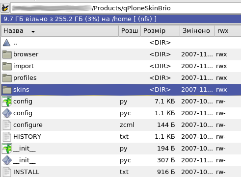241x177 pixels.
Task: Click the __init__.pyc compiled file icon
Action: click(7, 160)
